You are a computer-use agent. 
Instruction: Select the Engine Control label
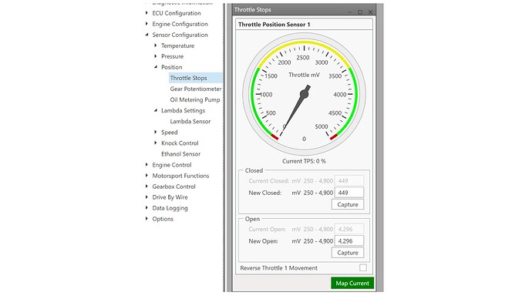click(x=172, y=165)
